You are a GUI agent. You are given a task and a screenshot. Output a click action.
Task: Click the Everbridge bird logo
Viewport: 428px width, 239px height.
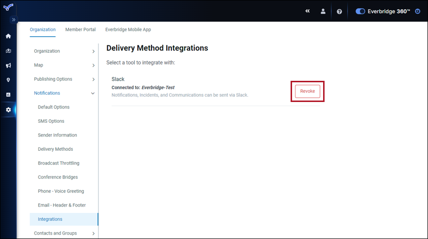click(8, 7)
